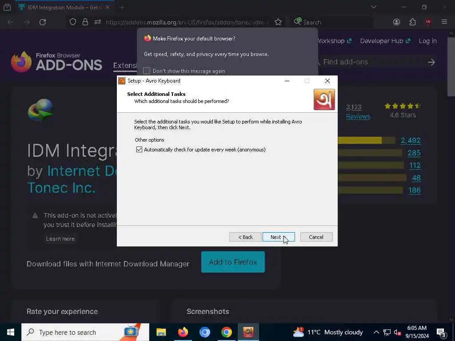Bookmark this page with star icon
The width and height of the screenshot is (455, 341).
278,22
